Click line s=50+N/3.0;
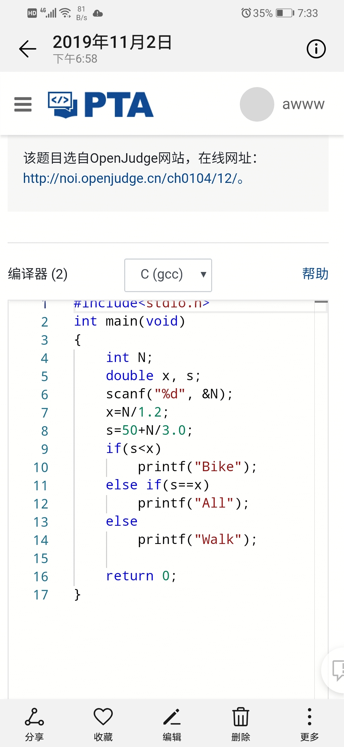This screenshot has height=747, width=344. tap(149, 430)
